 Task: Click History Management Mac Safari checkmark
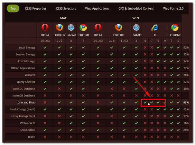click(71, 116)
